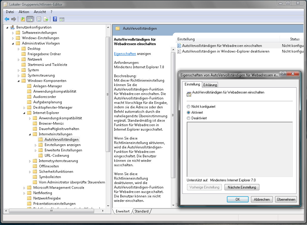This screenshot has height=225, width=307.
Task: Select the 'Aktiviert' radio button
Action: point(188,113)
